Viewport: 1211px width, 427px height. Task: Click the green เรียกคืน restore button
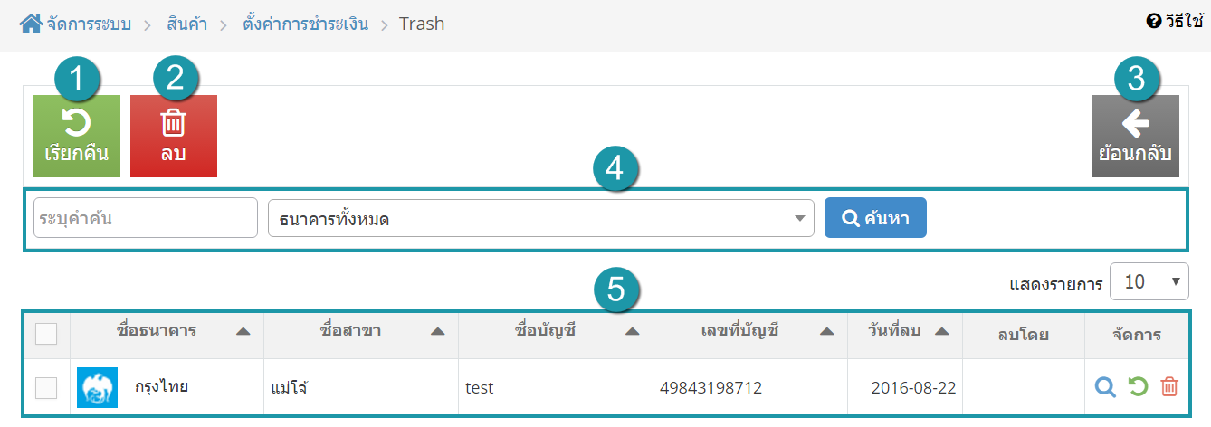76,136
